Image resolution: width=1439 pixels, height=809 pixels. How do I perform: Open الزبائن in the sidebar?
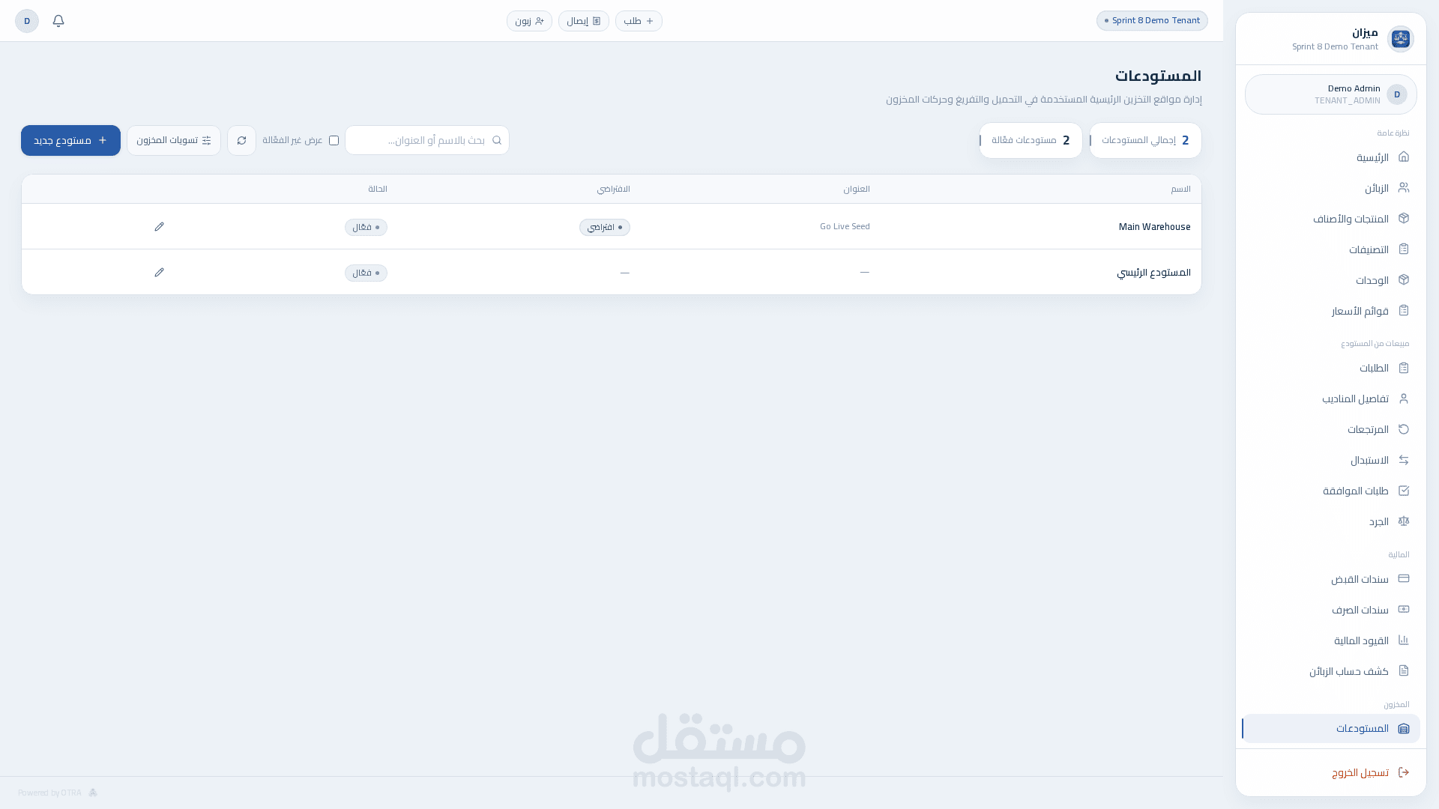tap(1376, 189)
